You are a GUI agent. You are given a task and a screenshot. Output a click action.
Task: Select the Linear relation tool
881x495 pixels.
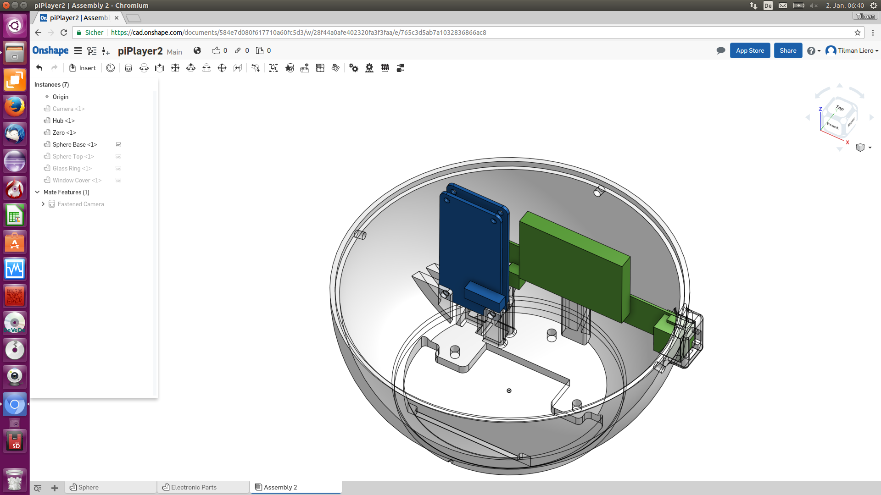click(x=401, y=68)
